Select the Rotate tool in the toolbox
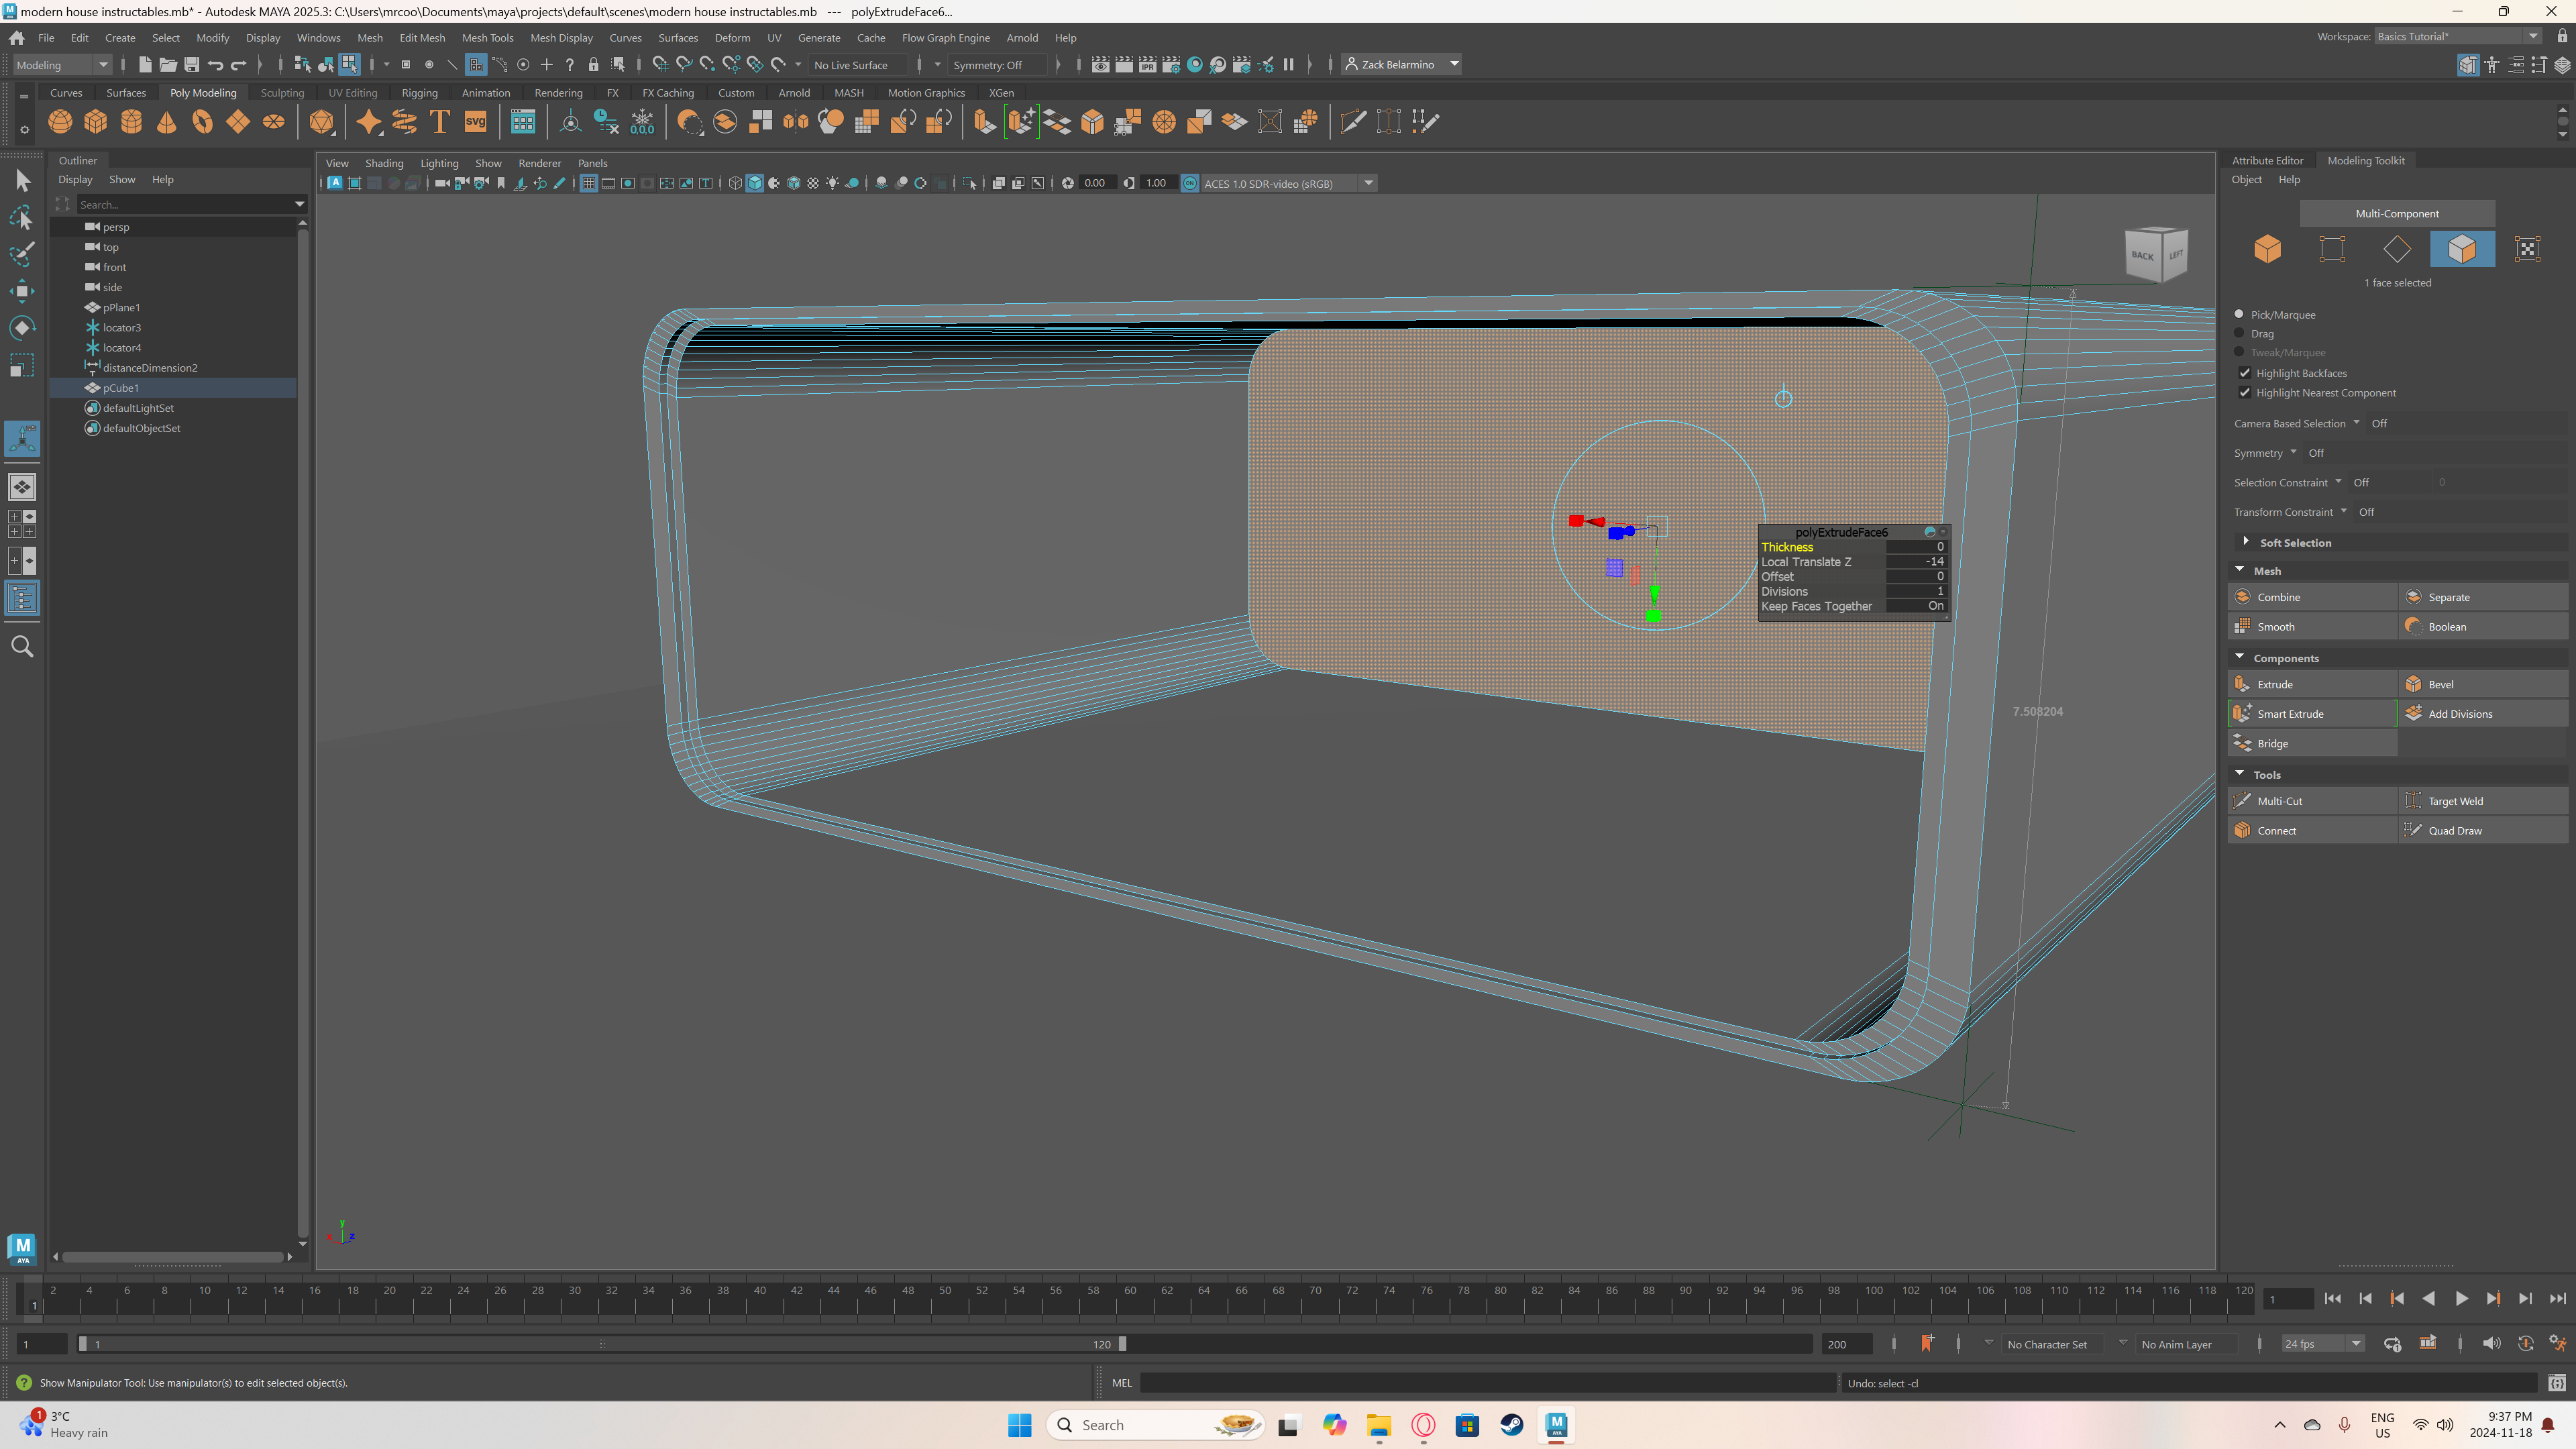 click(x=22, y=328)
